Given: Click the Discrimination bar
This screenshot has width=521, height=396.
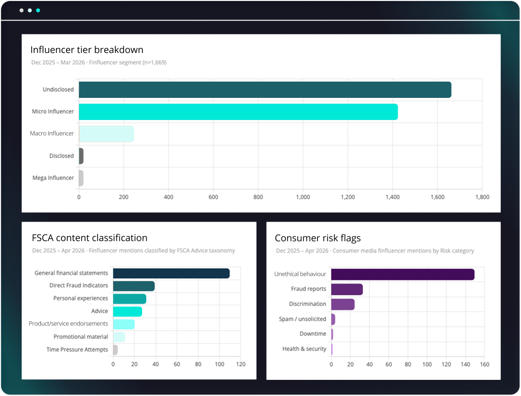Looking at the screenshot, I should pos(343,304).
